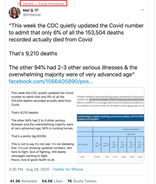The image size is (156, 184).
Task: Open the Mel Q display name
Action: point(28,10)
